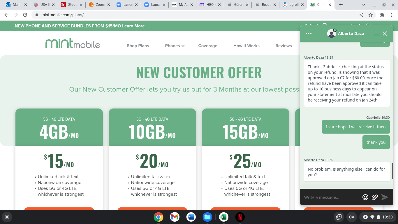This screenshot has height=224, width=398.
Task: Click the 'Alberto Daza 19:29' timestamp label
Action: (318, 57)
